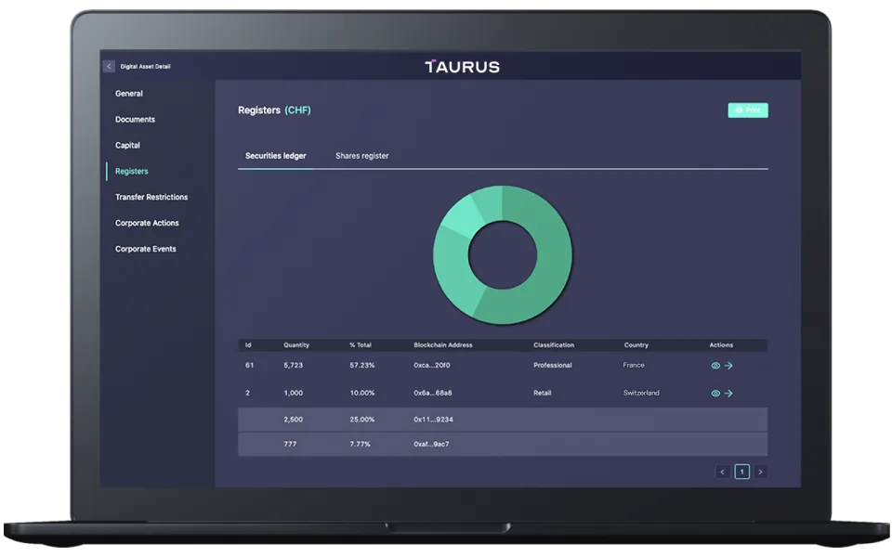Screen dimensions: 892x557
Task: Navigate to Capital in sidebar
Action: pyautogui.click(x=128, y=146)
